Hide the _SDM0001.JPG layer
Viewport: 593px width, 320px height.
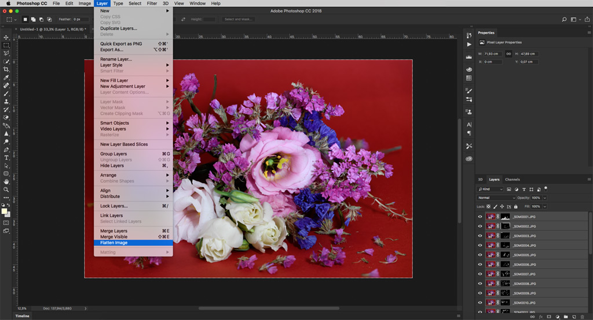(479, 217)
